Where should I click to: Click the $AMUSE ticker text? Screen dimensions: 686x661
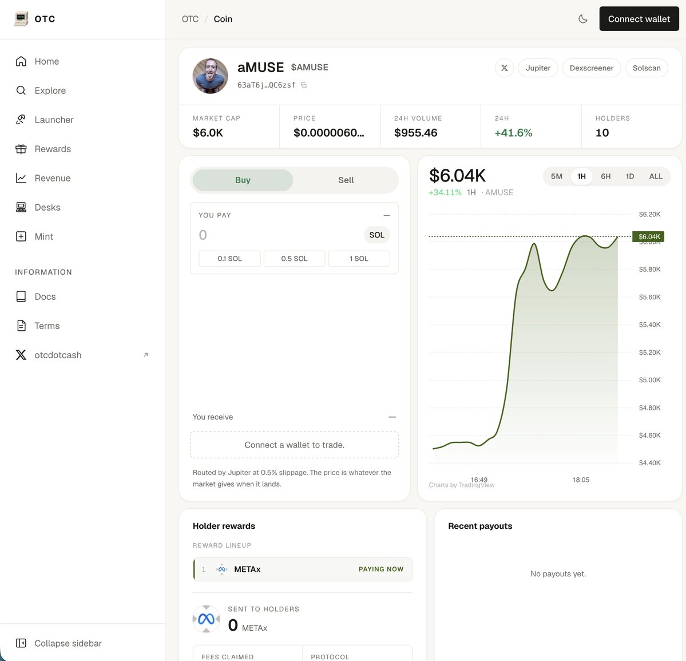click(x=310, y=67)
